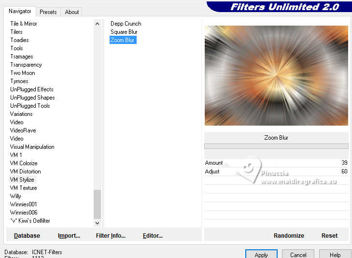Viewport: 352px width, 258px height.
Task: Select the VM Distortion category
Action: (x=26, y=172)
